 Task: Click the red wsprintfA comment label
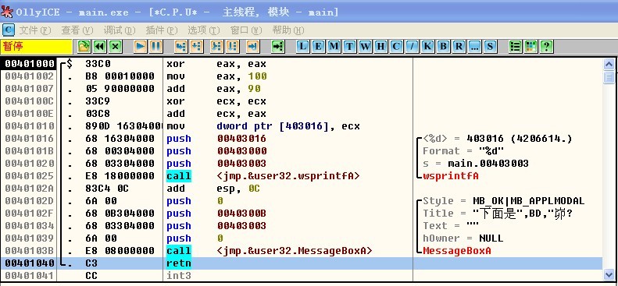451,176
